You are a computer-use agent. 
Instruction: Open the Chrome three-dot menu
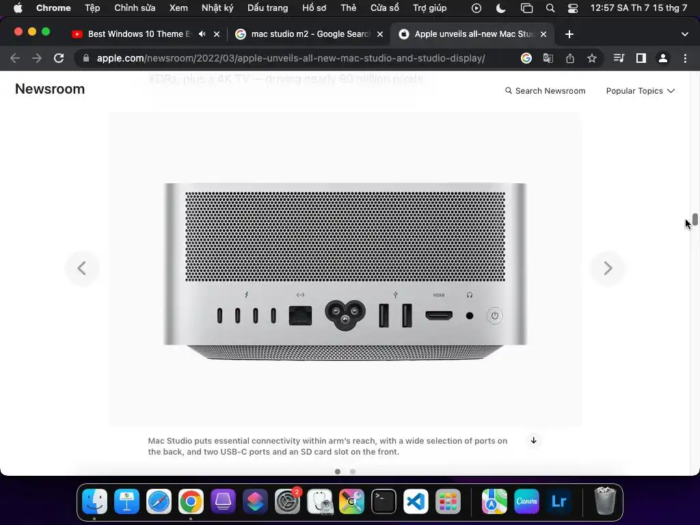(x=685, y=58)
